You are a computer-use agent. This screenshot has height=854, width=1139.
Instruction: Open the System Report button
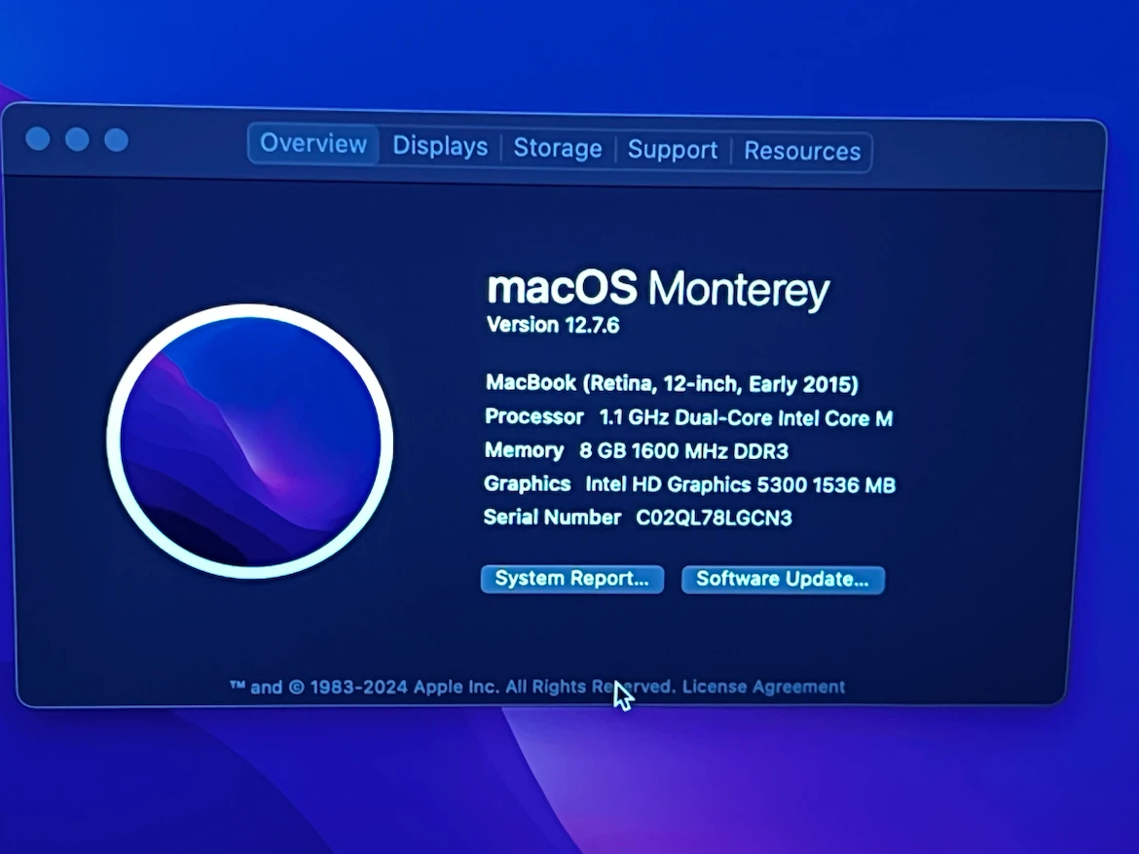point(572,579)
